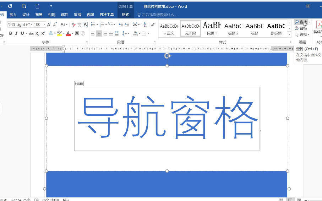Click the increase indent icon
The height and width of the screenshot is (201, 322).
[x=127, y=25]
